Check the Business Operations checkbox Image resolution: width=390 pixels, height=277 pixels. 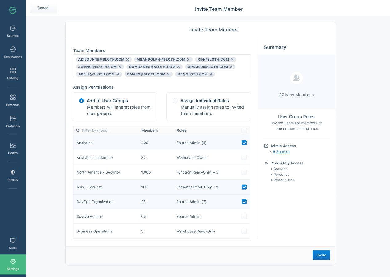244,231
